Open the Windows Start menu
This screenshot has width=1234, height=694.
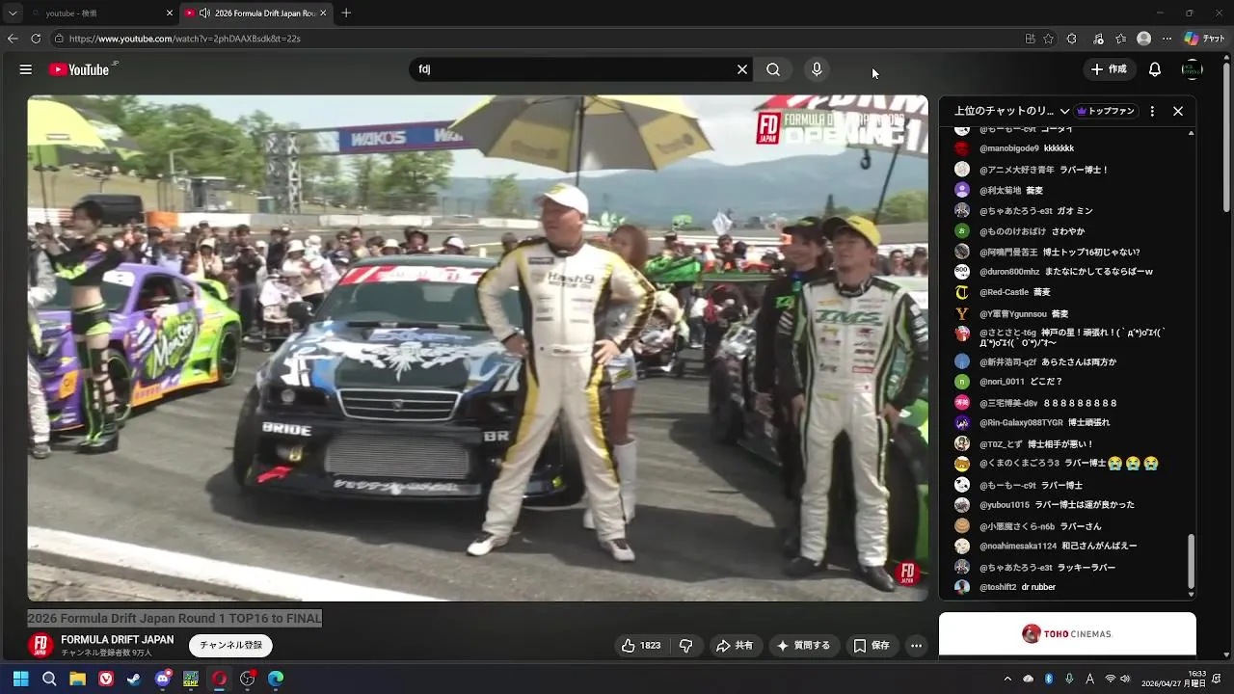point(20,679)
